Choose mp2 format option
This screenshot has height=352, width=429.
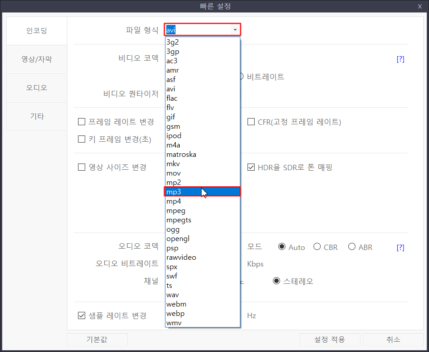point(202,182)
